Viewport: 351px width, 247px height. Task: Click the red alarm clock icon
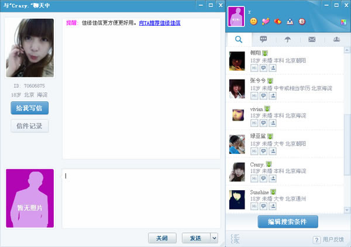pos(302,22)
